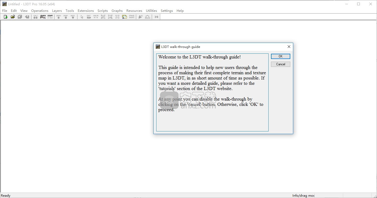Click the 'Info/drag mode' status bar entry

tap(304, 196)
